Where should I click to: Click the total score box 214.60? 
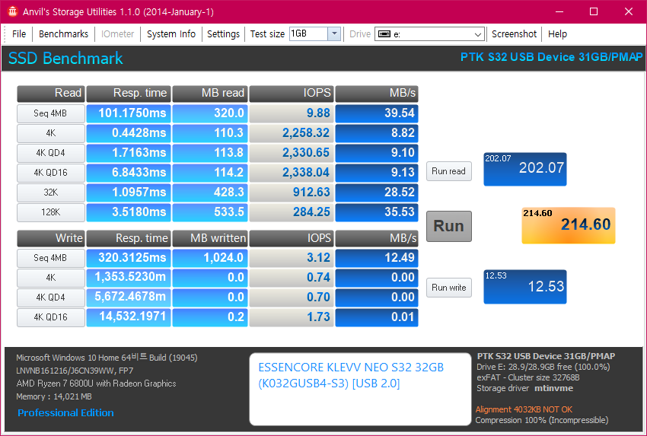pos(568,226)
